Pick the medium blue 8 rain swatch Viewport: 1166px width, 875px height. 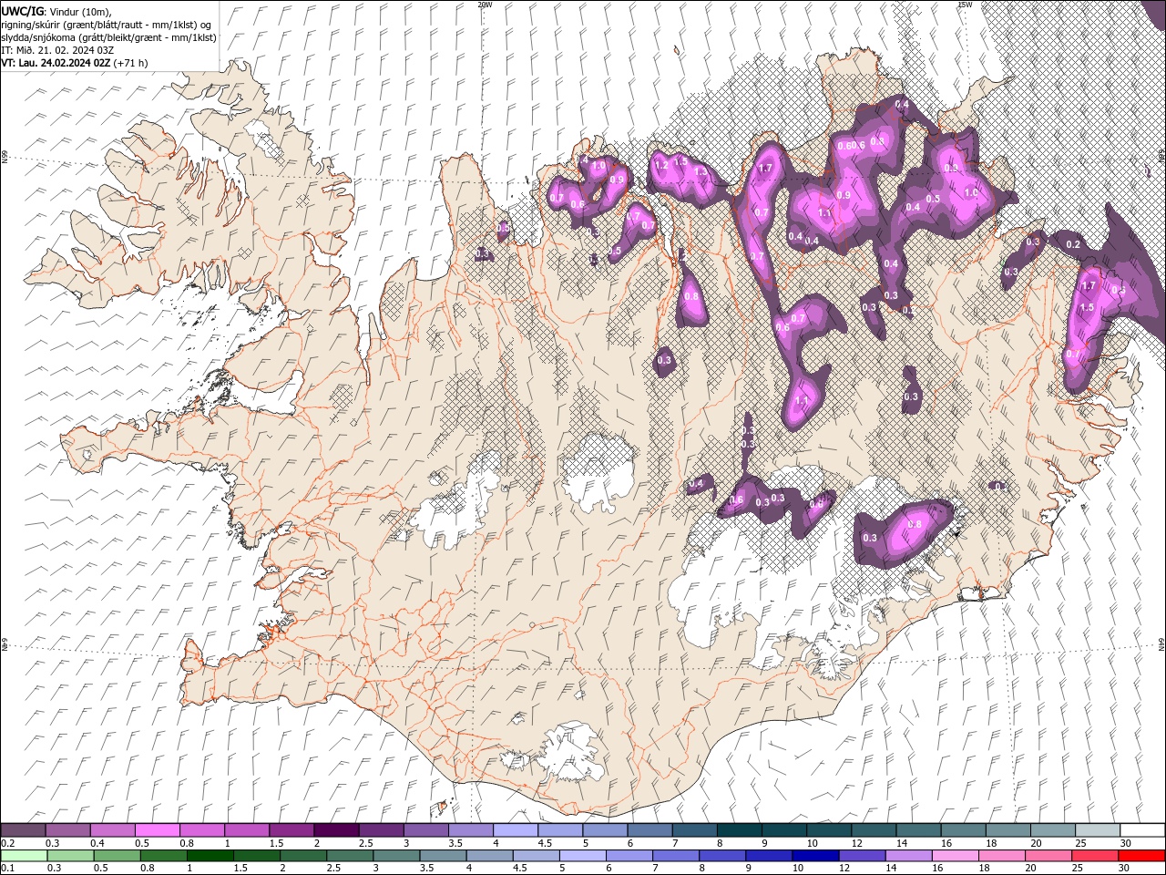pos(722,856)
